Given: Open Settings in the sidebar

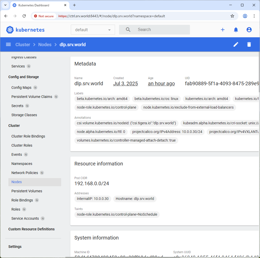Looking at the screenshot, I should pos(15,247).
